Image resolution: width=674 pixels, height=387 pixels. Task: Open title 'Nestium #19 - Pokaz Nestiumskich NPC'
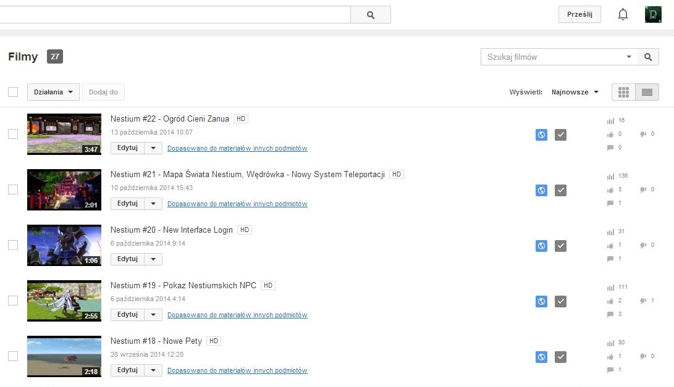click(x=183, y=286)
